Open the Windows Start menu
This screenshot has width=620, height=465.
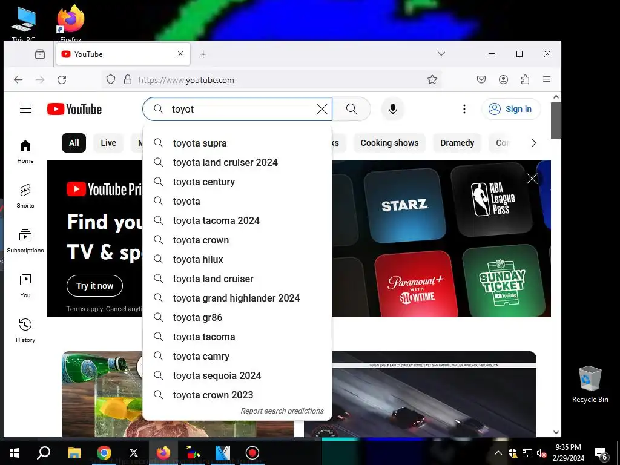pos(15,453)
